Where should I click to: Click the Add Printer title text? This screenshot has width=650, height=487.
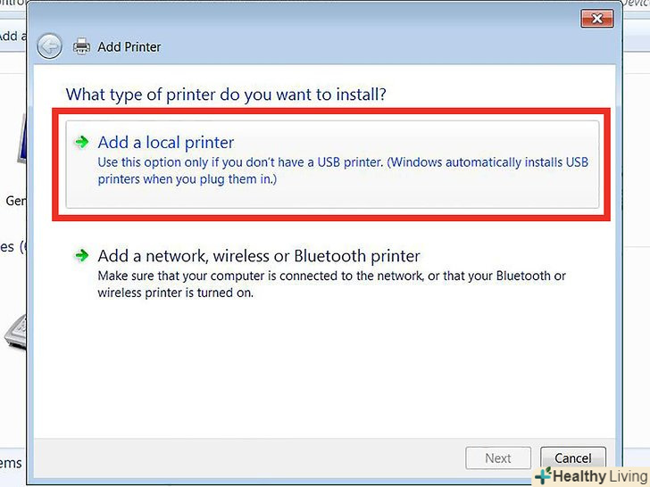click(129, 46)
